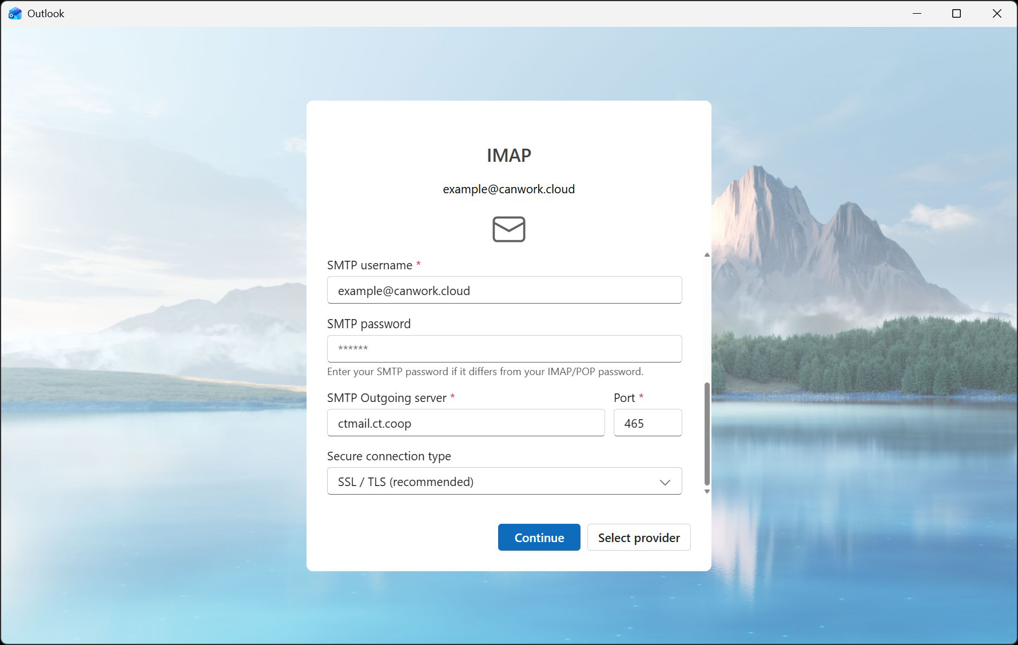The width and height of the screenshot is (1018, 645).
Task: Click the scrollbar up arrow in form
Action: pyautogui.click(x=707, y=255)
